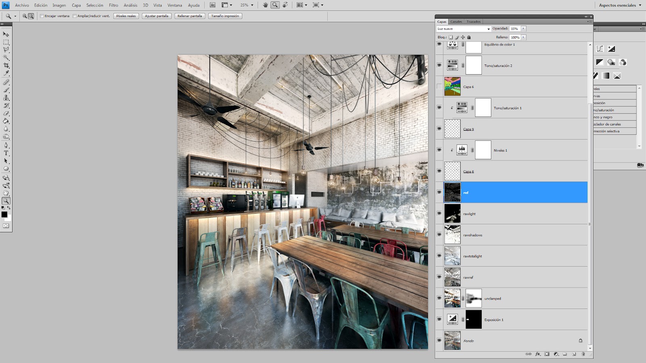Open the Opacidad slider arrow
The image size is (646, 363).
click(x=523, y=29)
